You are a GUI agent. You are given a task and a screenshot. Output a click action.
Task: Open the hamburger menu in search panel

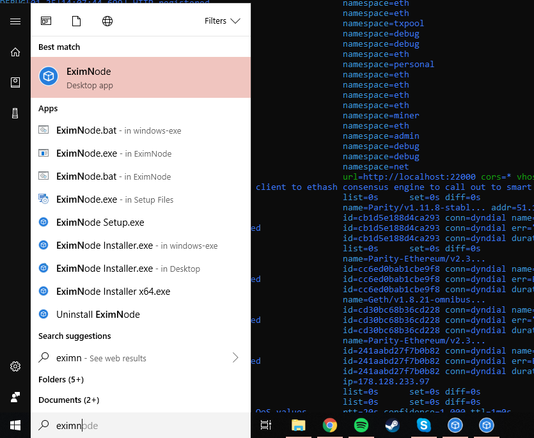tap(15, 22)
